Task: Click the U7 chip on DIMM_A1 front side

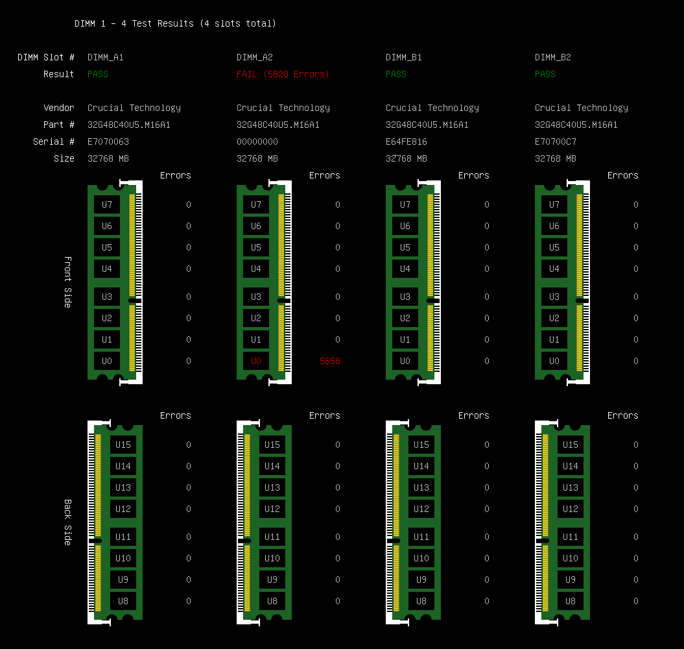Action: pyautogui.click(x=107, y=204)
